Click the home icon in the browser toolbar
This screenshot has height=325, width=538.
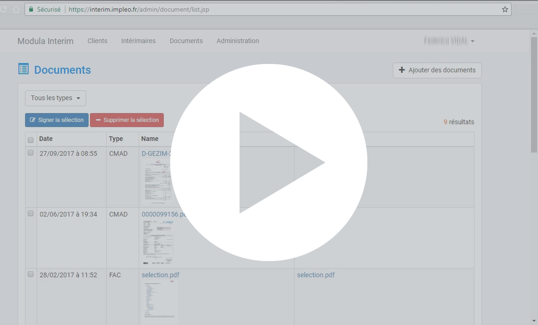click(x=16, y=10)
